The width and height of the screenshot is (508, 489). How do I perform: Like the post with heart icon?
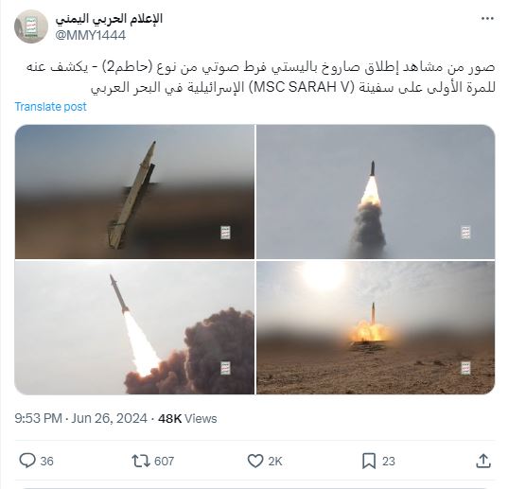click(x=255, y=461)
